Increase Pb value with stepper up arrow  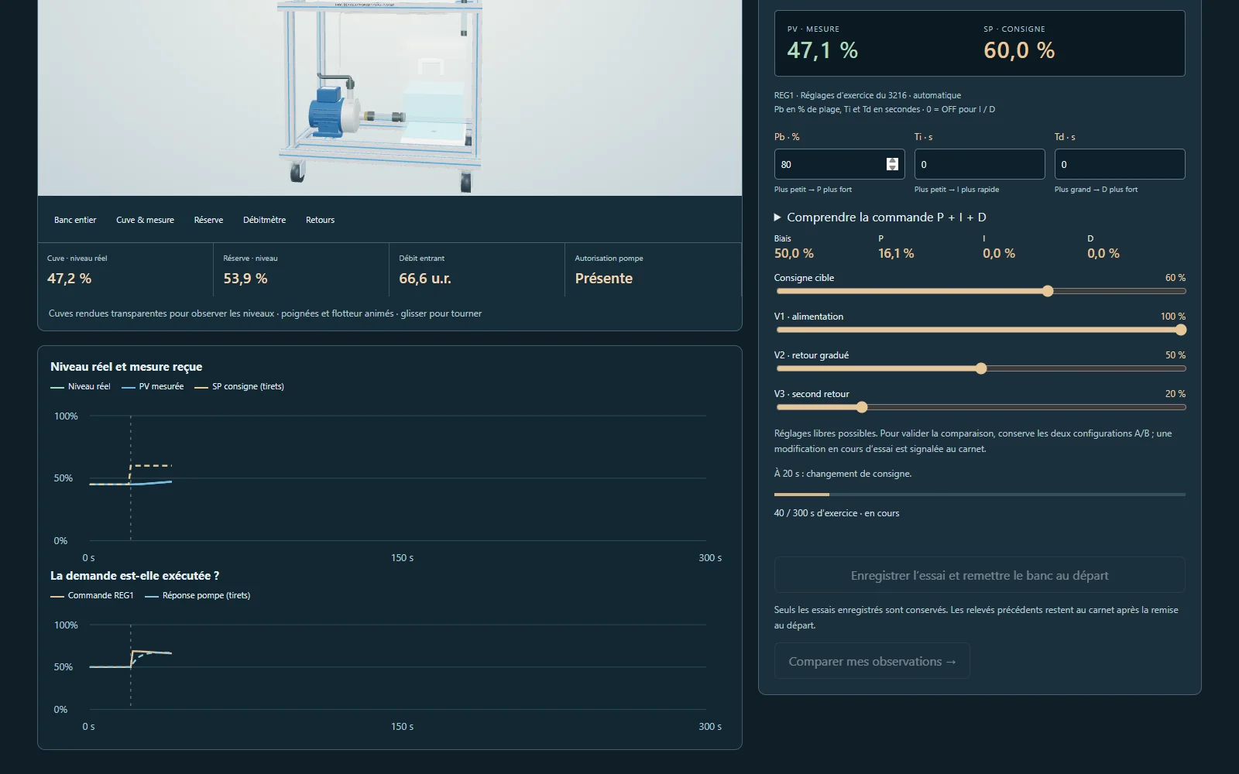[892, 161]
